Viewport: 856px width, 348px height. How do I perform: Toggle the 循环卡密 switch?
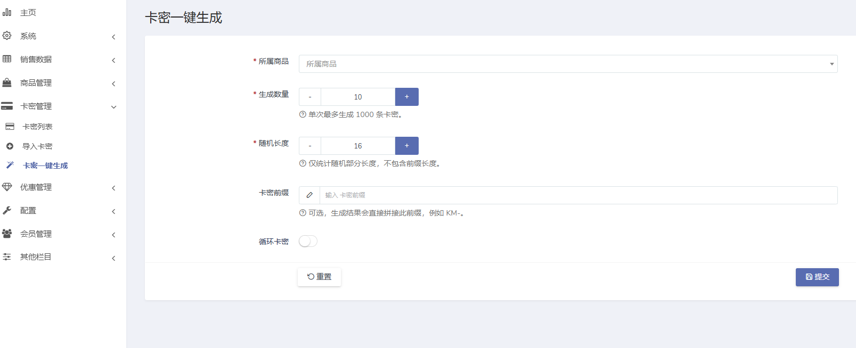pyautogui.click(x=308, y=242)
